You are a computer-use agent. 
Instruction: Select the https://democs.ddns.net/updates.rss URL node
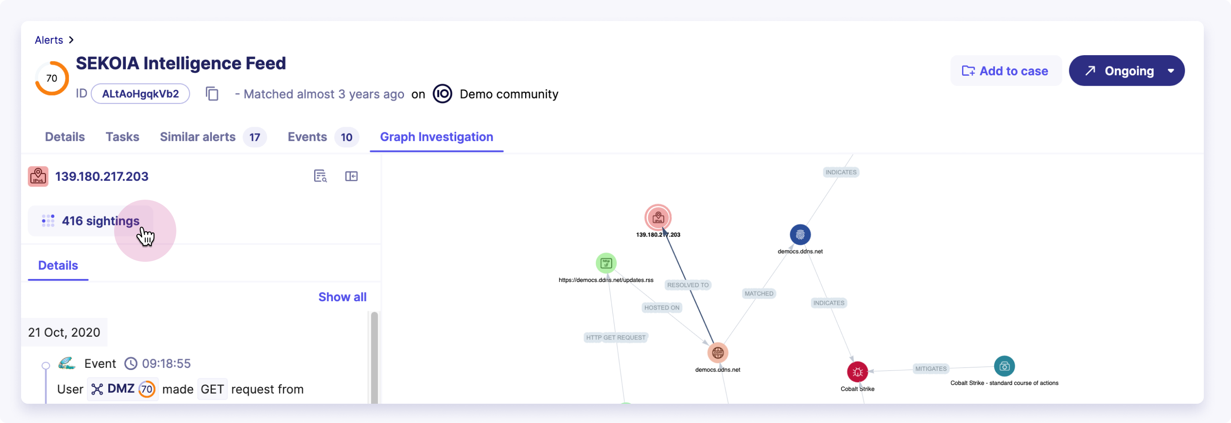(x=605, y=263)
